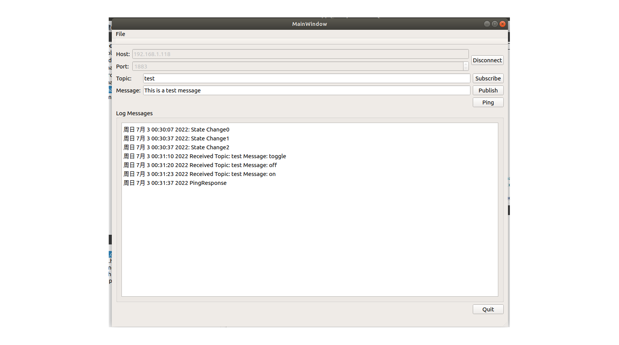Click the Disconnect button
619x345 pixels.
coord(487,60)
